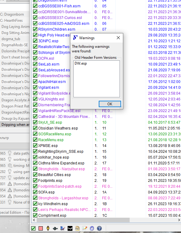Toggle the Footprints.esp checkbox
Viewport: 181px width, 233px height.
coord(35,180)
